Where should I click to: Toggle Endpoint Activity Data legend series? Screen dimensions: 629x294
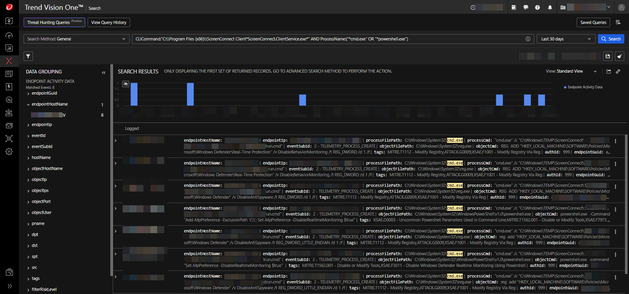(584, 87)
